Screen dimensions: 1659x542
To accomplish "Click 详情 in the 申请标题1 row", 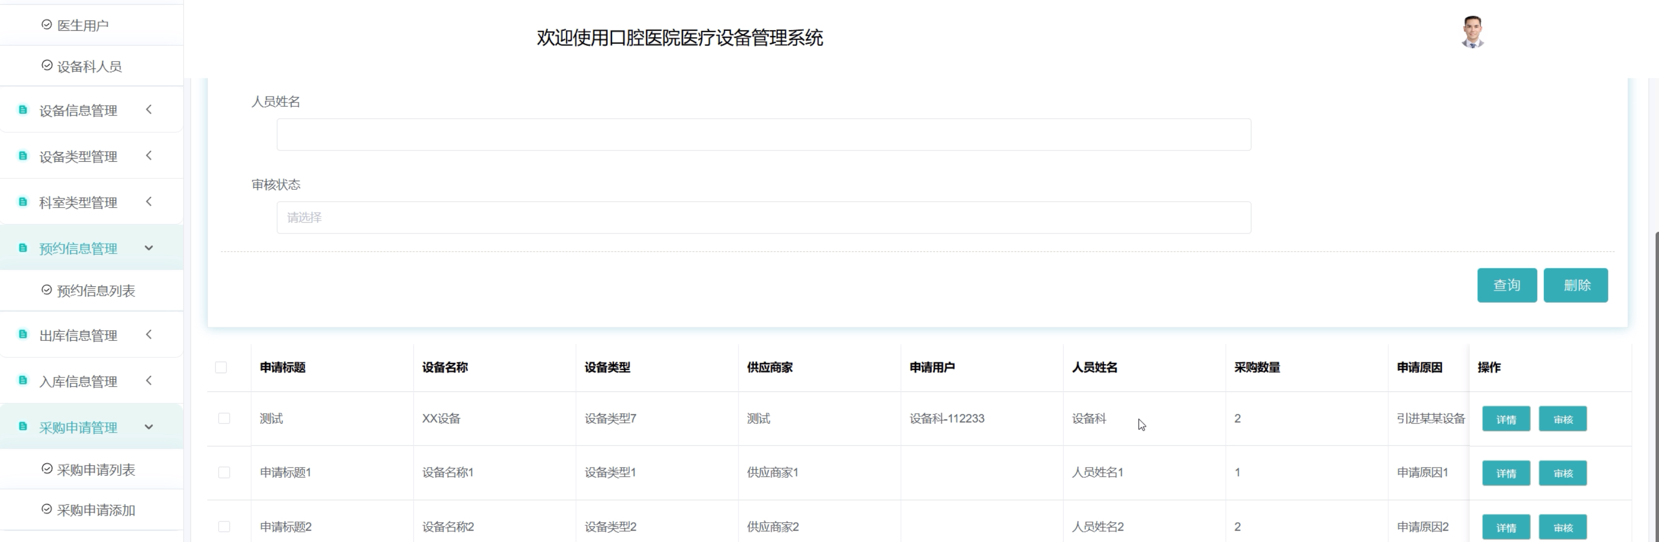I will (1506, 473).
